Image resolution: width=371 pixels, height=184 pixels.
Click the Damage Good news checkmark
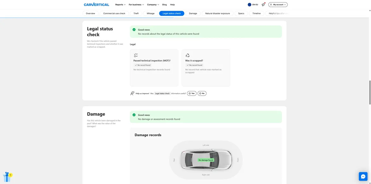(134, 115)
